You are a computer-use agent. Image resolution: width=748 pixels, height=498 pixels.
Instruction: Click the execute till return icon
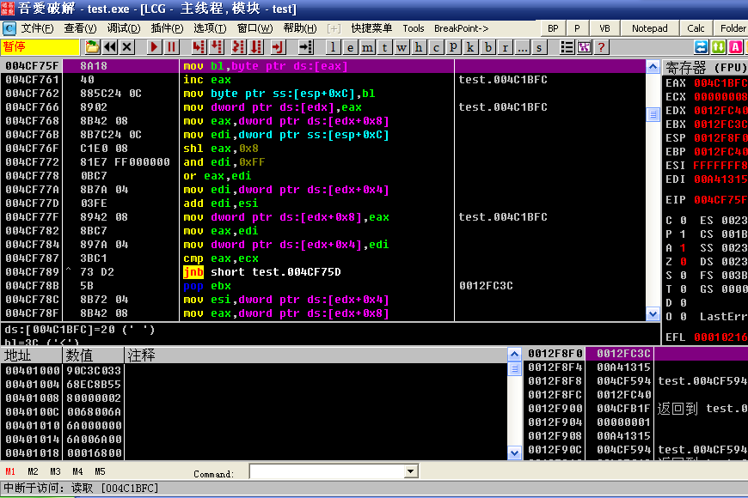point(278,46)
